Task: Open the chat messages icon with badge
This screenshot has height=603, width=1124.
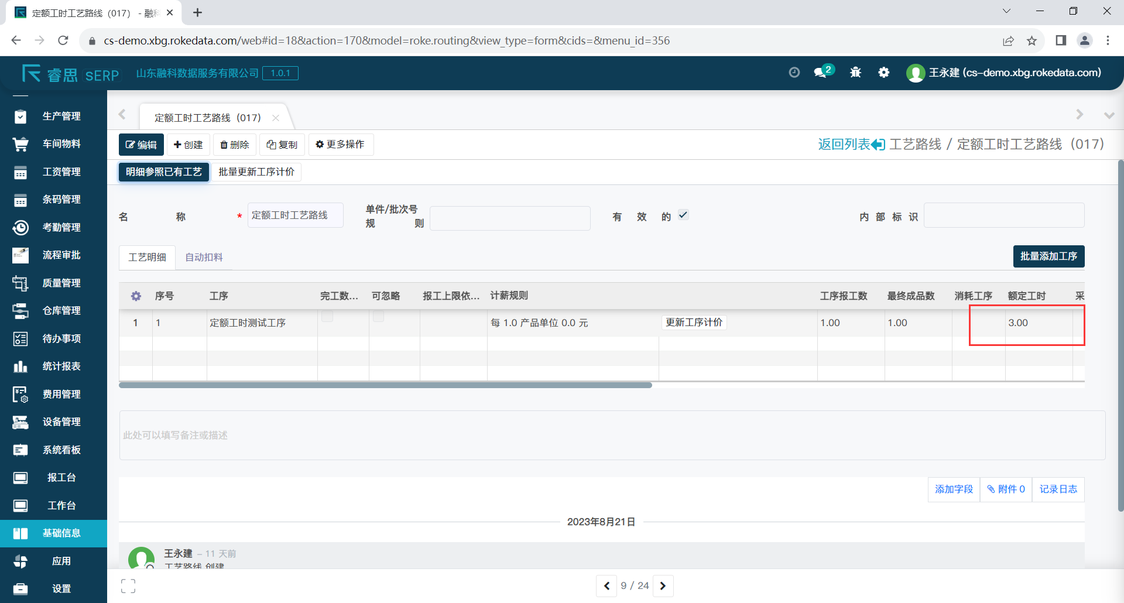Action: (822, 73)
